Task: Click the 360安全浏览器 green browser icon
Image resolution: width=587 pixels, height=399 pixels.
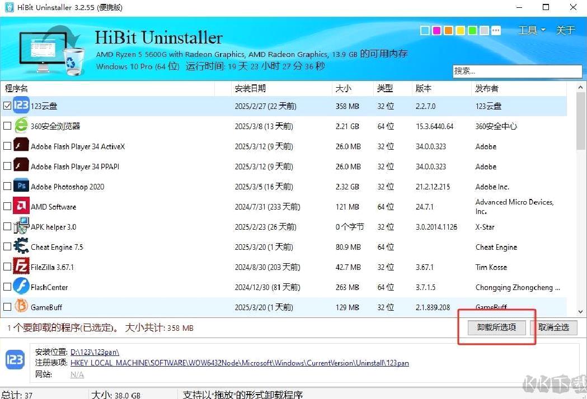Action: (21, 126)
